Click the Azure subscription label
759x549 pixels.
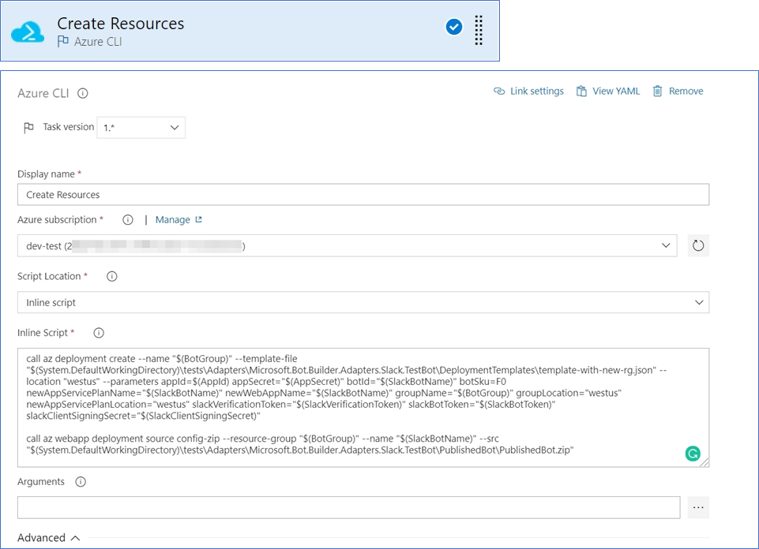[57, 220]
